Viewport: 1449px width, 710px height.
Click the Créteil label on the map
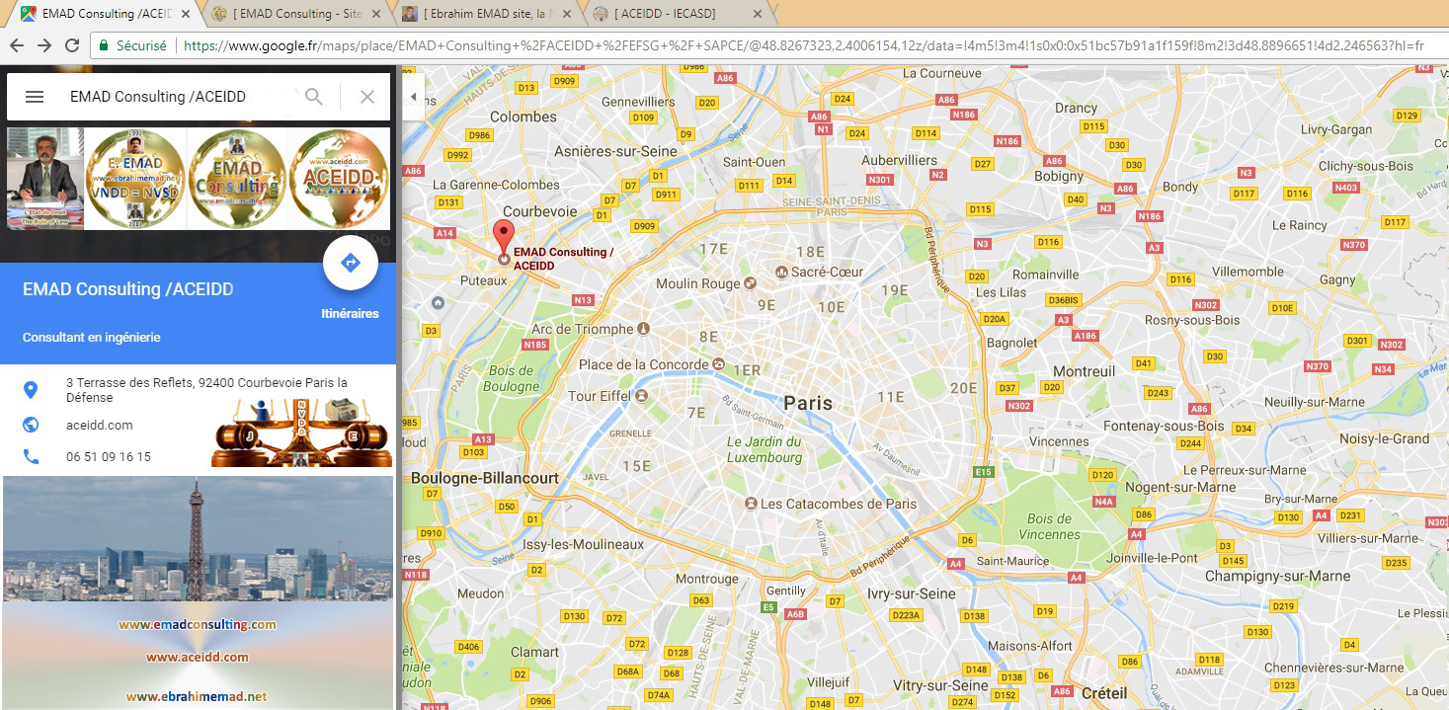point(1104,693)
